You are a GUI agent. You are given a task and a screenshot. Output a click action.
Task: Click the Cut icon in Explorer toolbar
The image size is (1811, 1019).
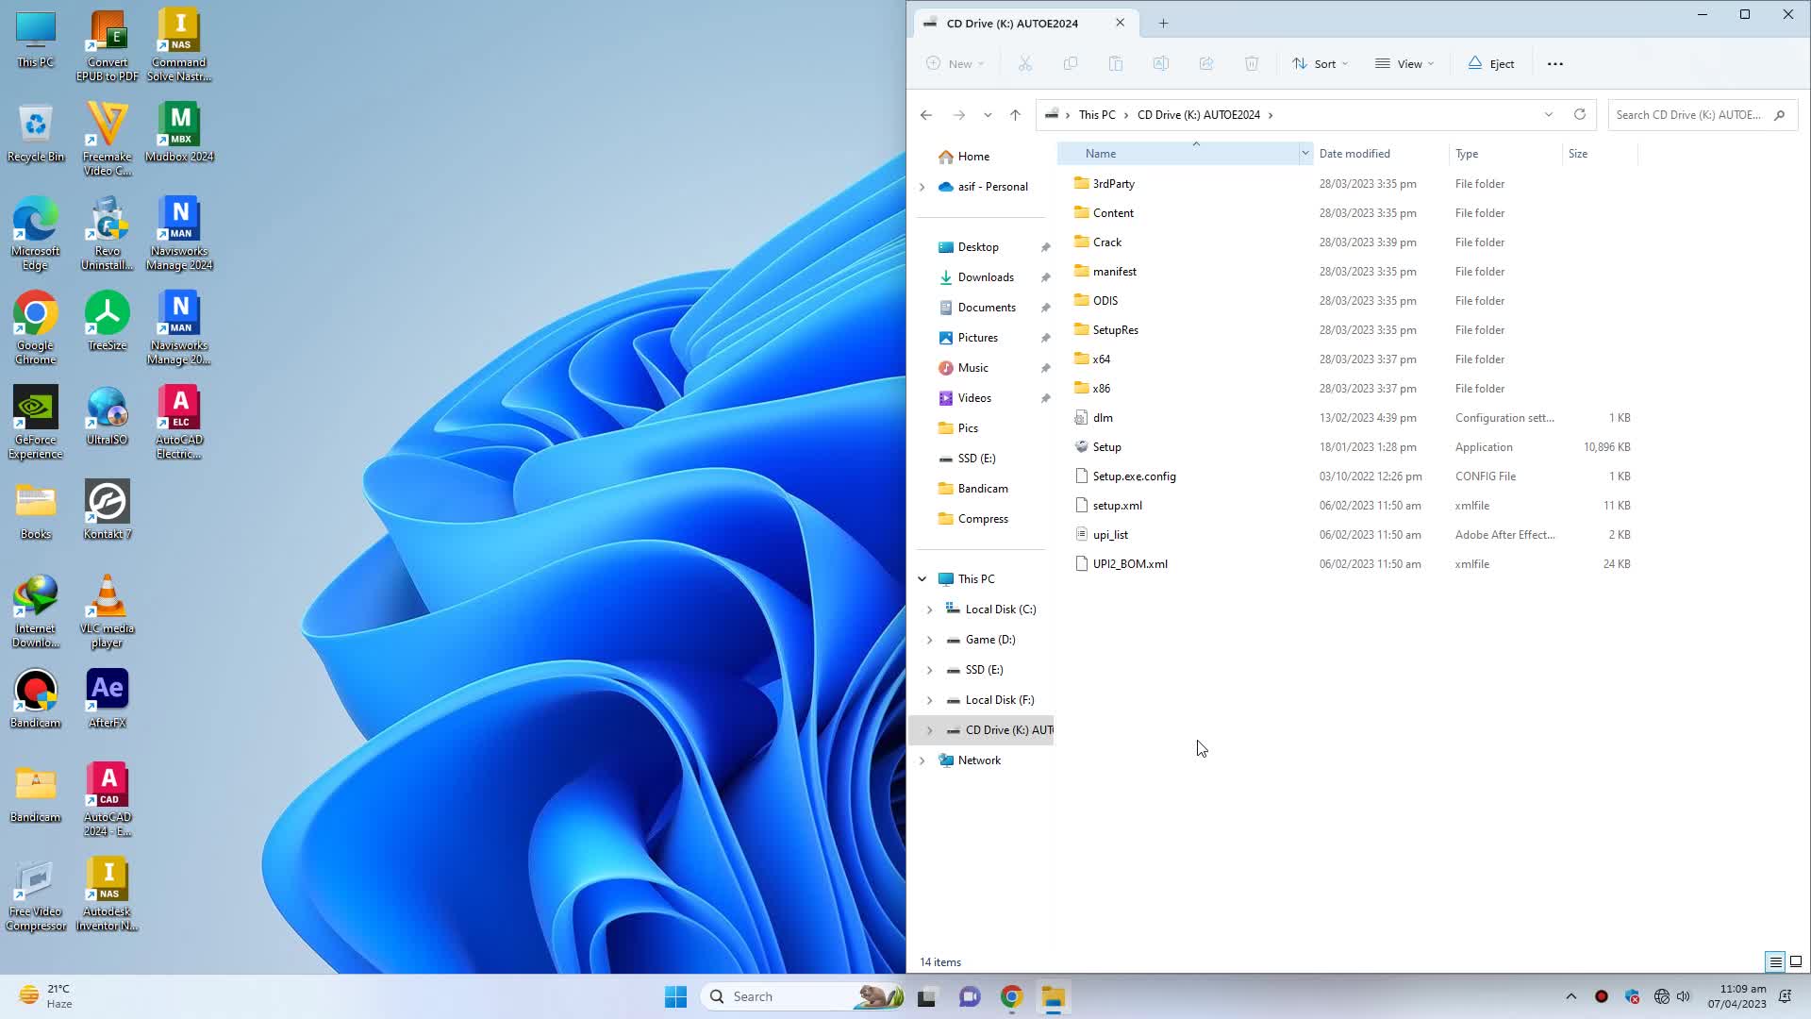coord(1025,64)
